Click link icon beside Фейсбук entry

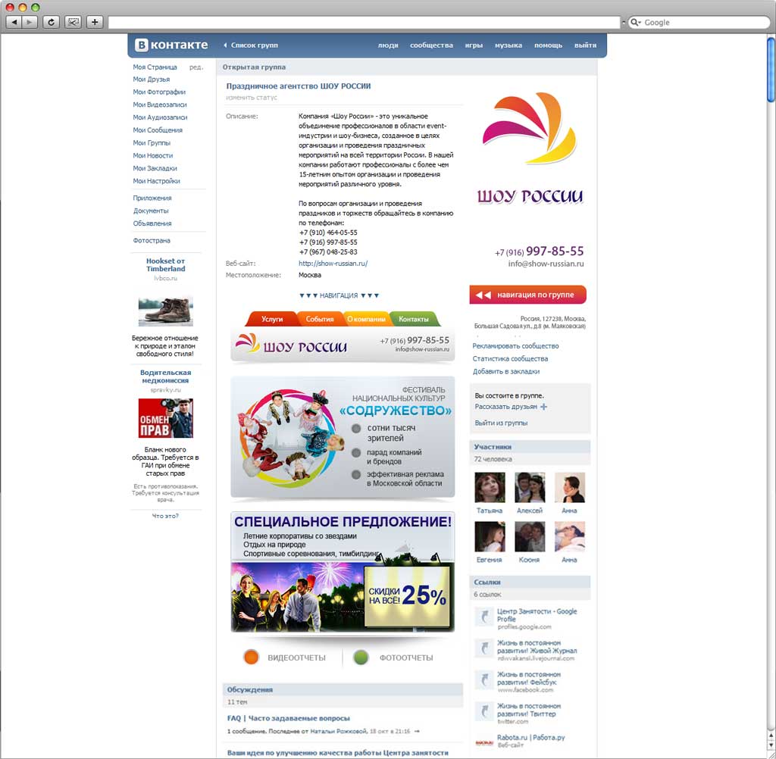(484, 679)
